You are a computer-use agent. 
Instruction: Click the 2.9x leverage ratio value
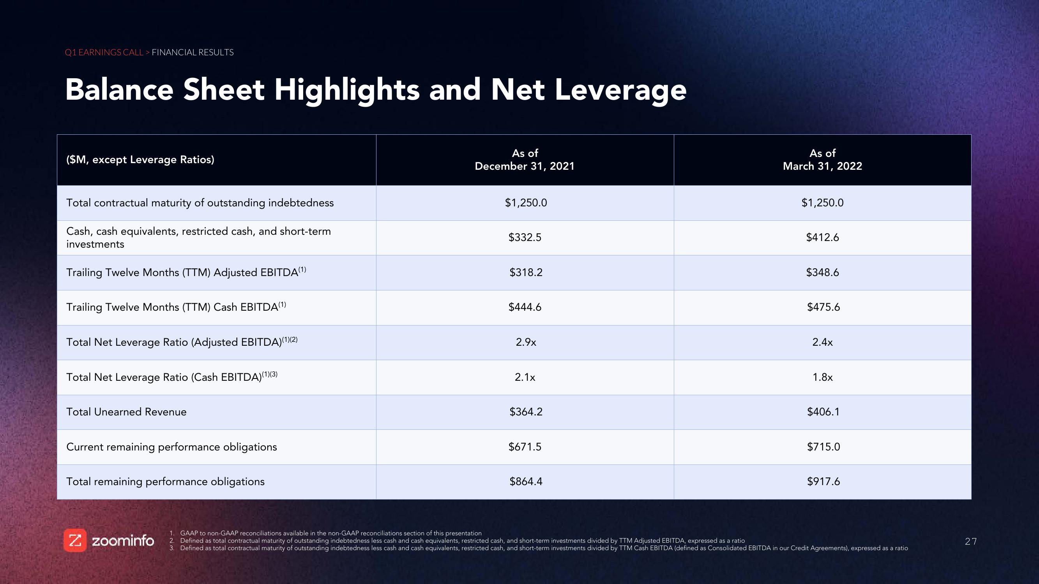click(526, 342)
